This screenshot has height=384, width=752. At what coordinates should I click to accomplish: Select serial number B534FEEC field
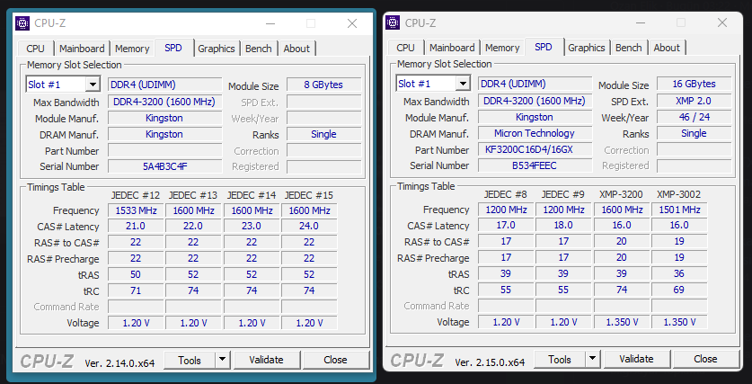coord(535,165)
